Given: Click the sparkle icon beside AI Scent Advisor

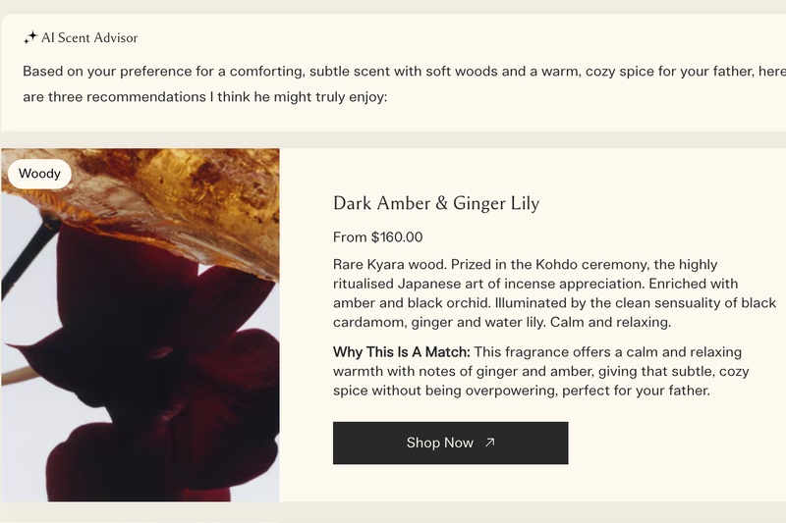Looking at the screenshot, I should coord(30,37).
